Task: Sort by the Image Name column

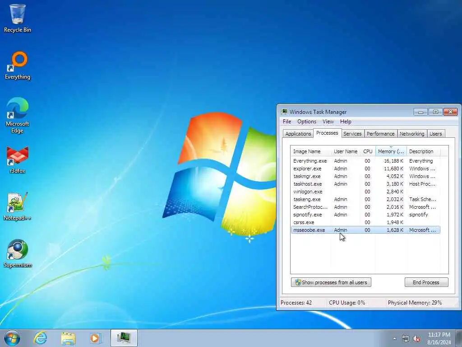Action: coord(311,151)
